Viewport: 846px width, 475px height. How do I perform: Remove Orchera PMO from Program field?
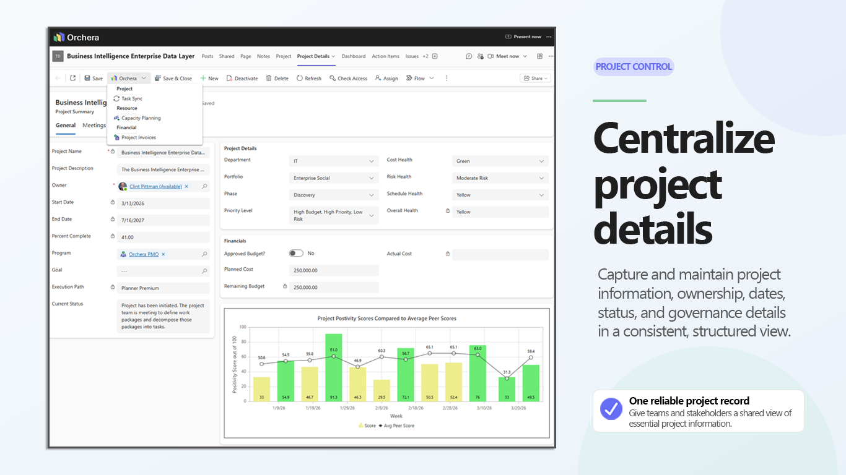[164, 254]
